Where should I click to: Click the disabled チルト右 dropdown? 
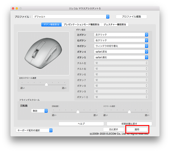(x=121, y=68)
